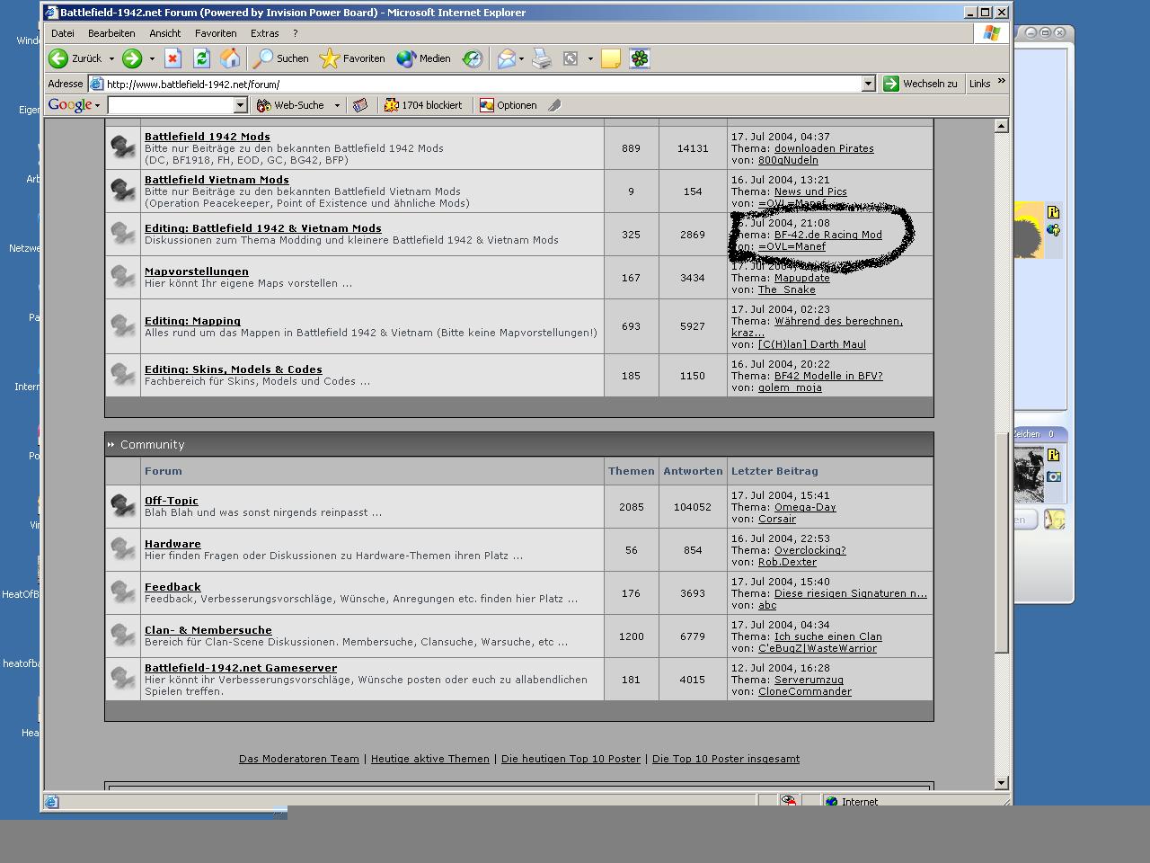This screenshot has width=1150, height=863.
Task: Open Das Moderatoren Team link
Action: 299,759
